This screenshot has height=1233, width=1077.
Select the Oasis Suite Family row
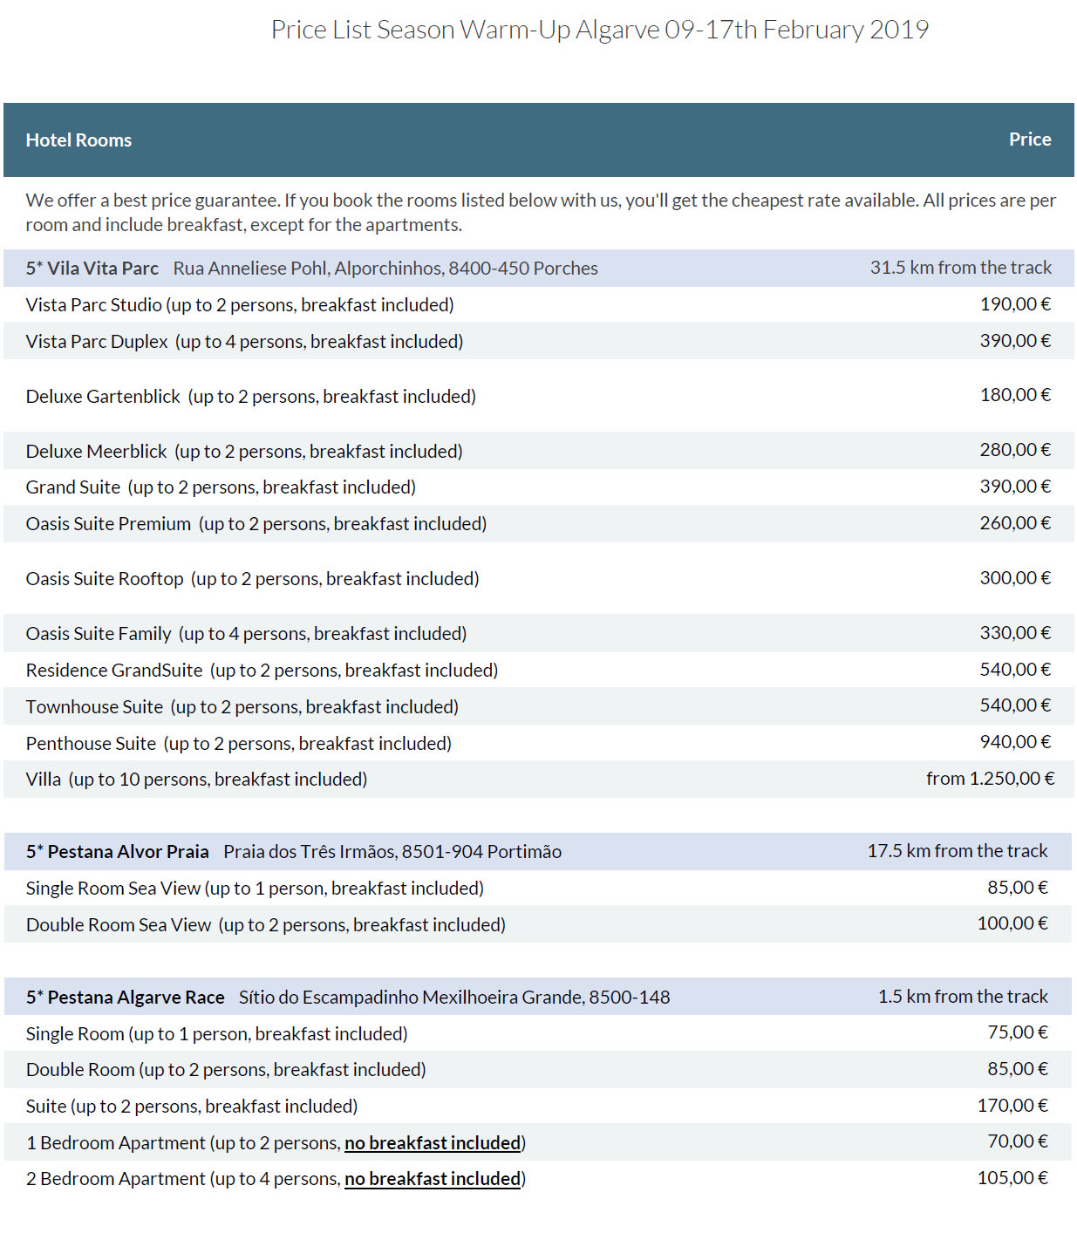pyautogui.click(x=539, y=633)
